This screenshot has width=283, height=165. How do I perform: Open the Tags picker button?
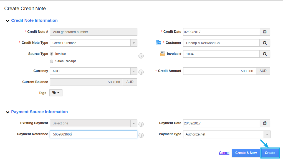click(56, 93)
